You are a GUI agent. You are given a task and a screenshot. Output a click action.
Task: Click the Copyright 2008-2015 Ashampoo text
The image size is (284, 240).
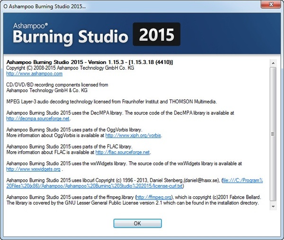coord(70,68)
